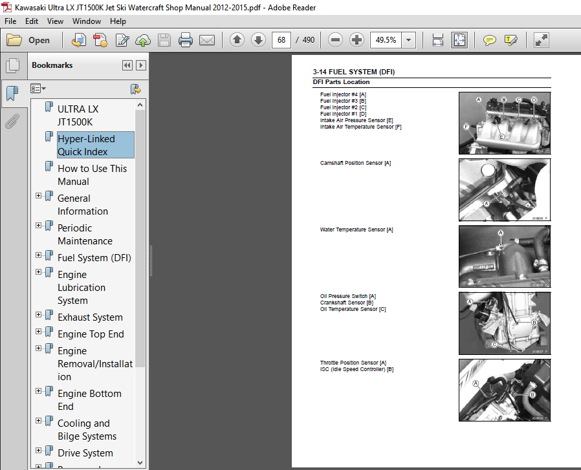Click the Open text button

coord(39,40)
